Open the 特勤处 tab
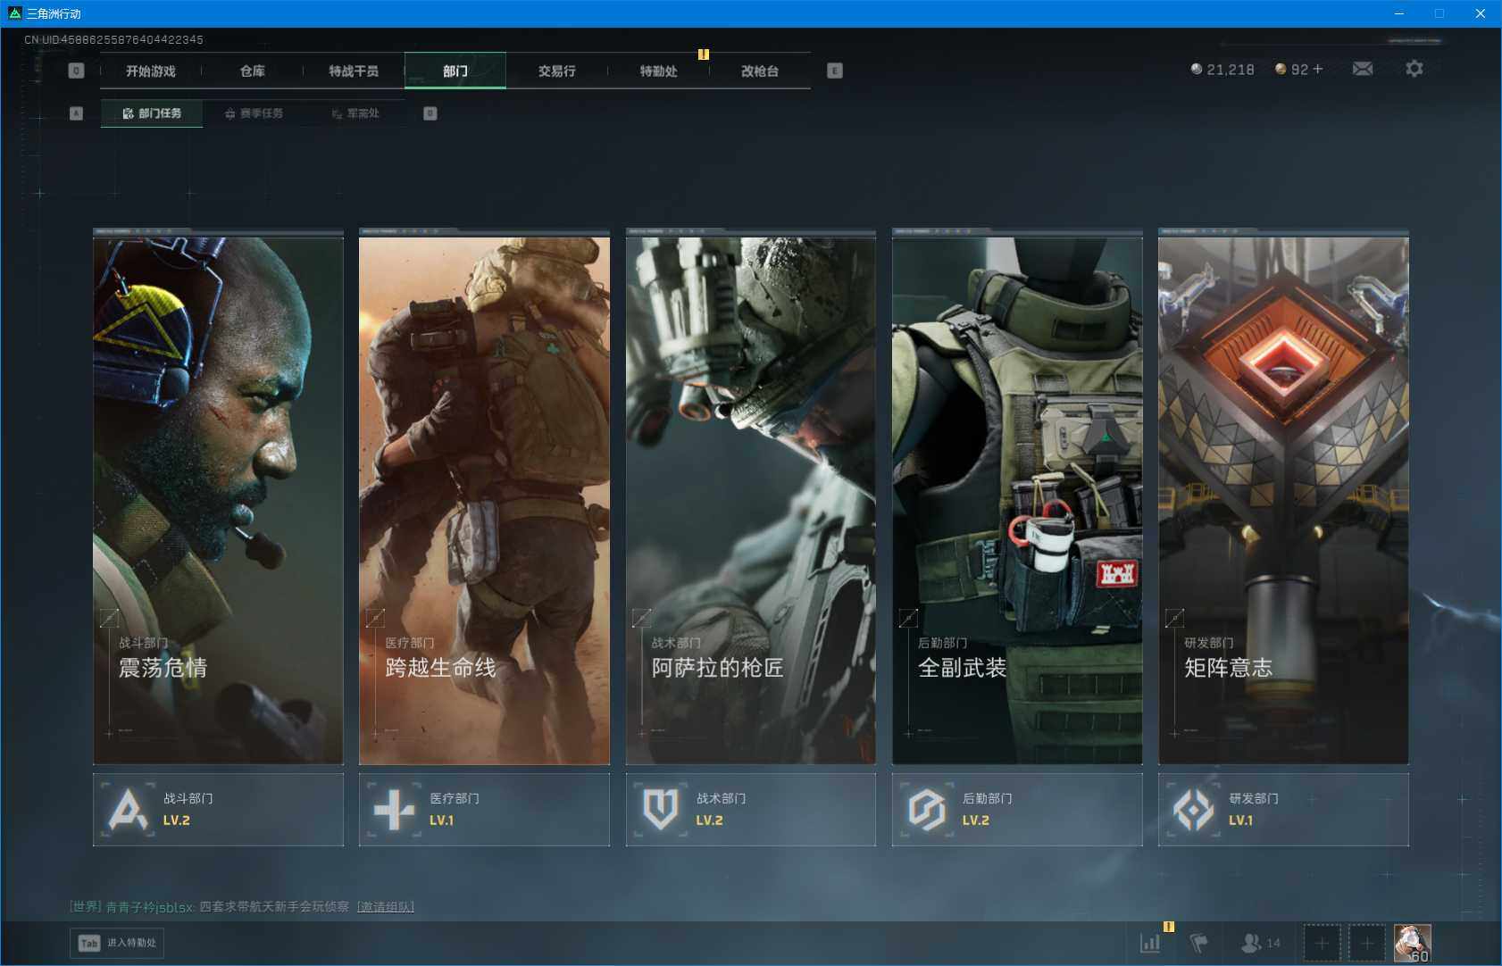This screenshot has width=1502, height=966. 658,71
